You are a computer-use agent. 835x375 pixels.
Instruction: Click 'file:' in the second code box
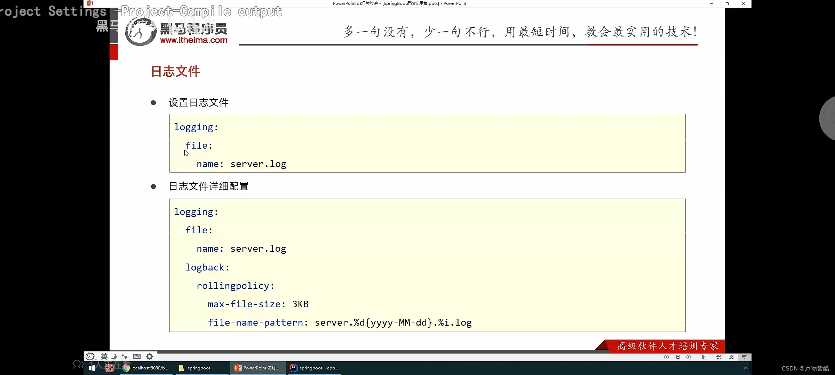pyautogui.click(x=199, y=230)
